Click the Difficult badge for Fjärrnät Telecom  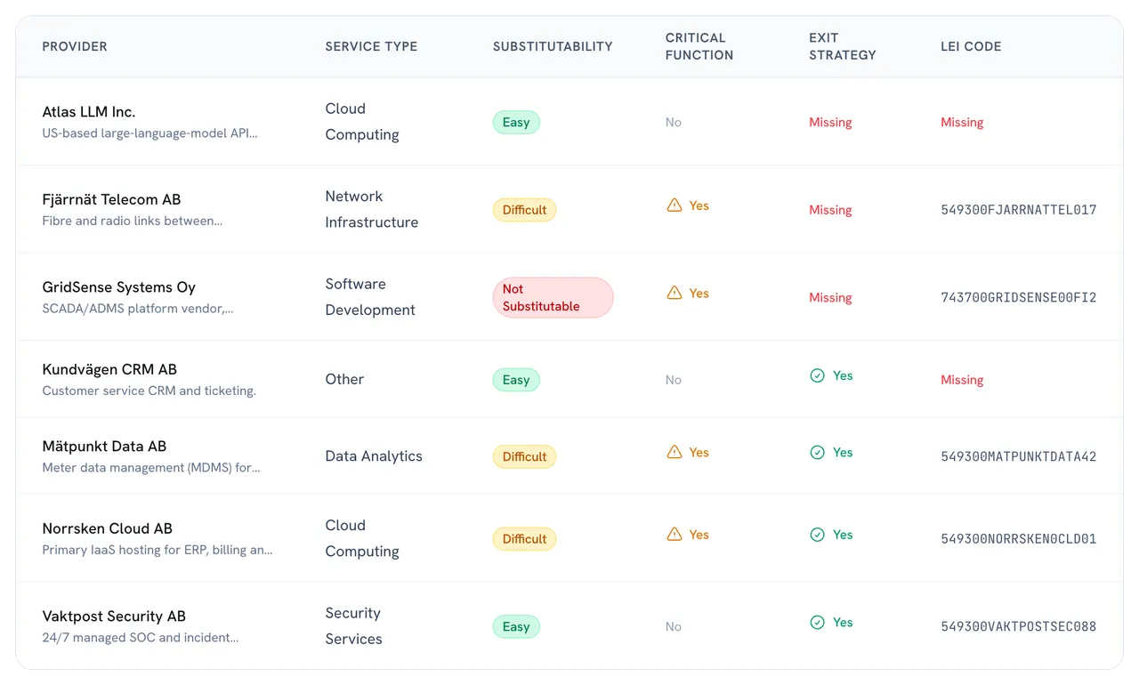point(524,210)
